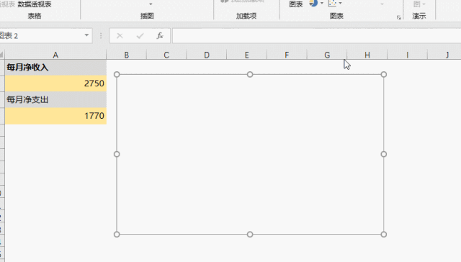Screen dimensions: 461x262
Task: Select cell with 每月净收入
Action: (x=55, y=67)
